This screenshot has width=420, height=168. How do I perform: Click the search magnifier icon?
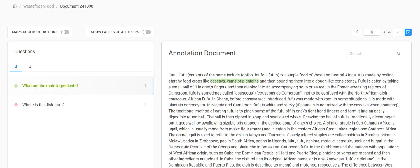[x=399, y=54]
